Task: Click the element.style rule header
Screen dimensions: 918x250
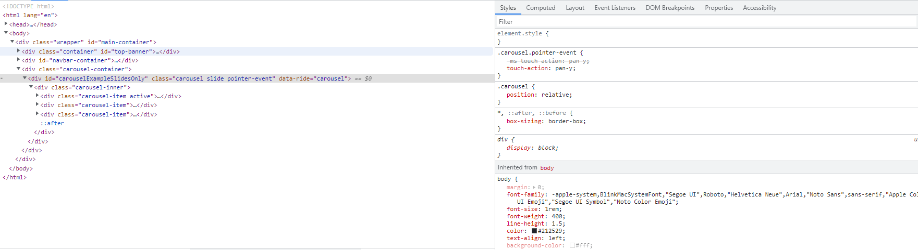Action: (x=523, y=33)
